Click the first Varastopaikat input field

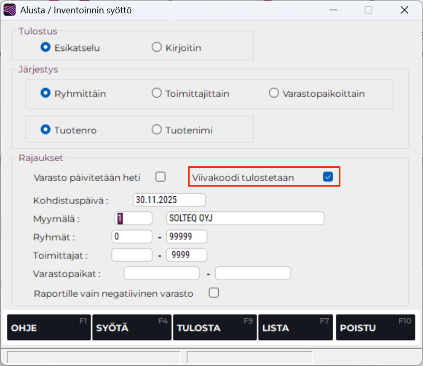[x=161, y=274]
